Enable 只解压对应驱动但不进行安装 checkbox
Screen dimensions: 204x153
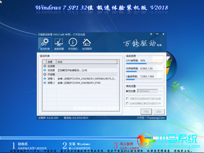(127, 99)
